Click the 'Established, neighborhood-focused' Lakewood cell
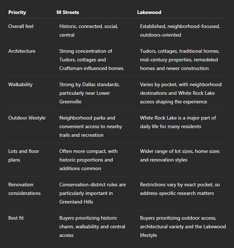 point(180,31)
